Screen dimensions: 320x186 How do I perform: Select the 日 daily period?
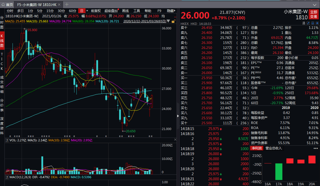pos(82,11)
